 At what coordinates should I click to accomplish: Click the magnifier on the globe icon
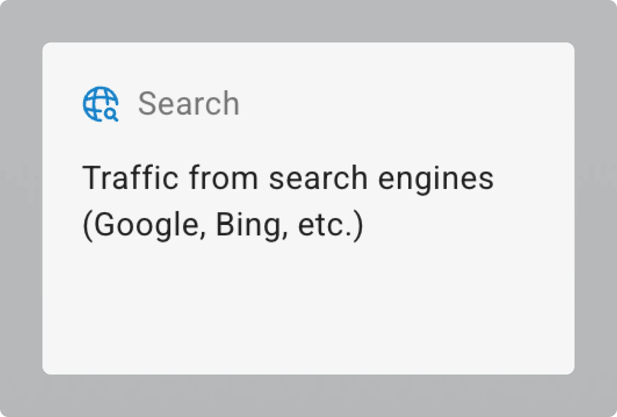coord(111,114)
